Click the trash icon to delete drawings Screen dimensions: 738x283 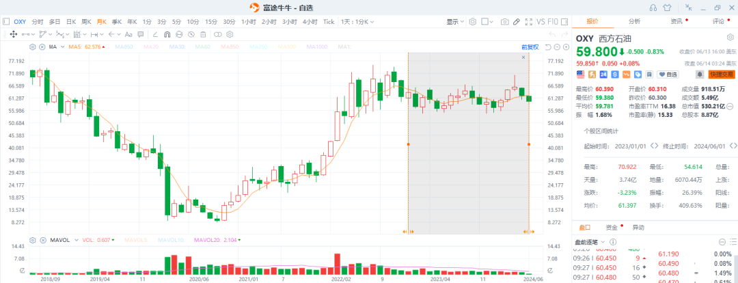(x=203, y=34)
